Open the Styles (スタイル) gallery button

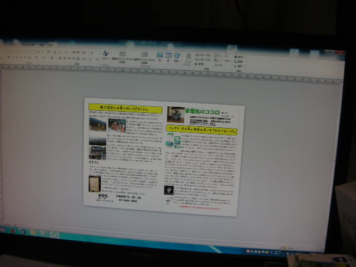pos(105,55)
